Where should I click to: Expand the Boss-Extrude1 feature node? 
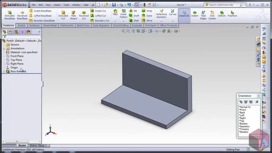[4, 71]
